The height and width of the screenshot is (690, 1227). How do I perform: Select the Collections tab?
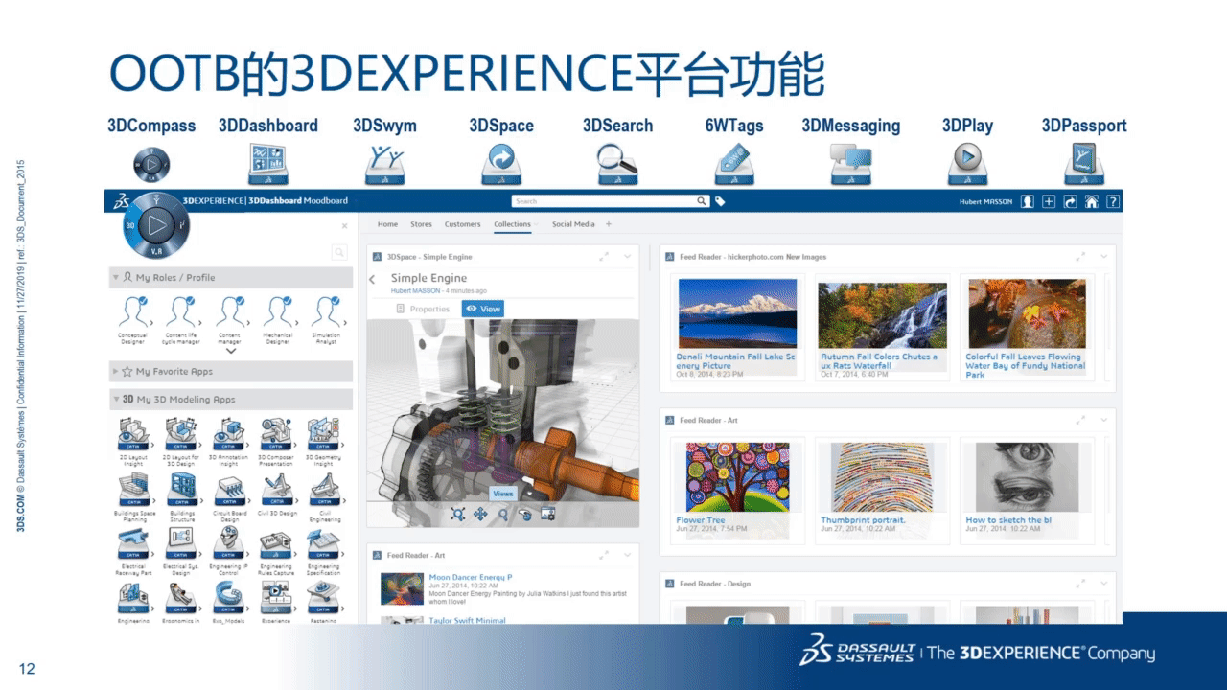point(512,224)
